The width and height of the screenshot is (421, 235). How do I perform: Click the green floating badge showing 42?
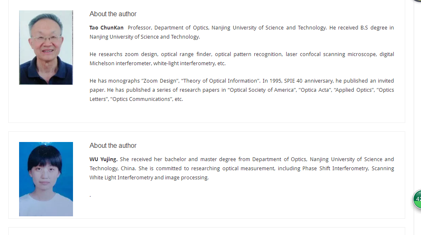point(417,199)
